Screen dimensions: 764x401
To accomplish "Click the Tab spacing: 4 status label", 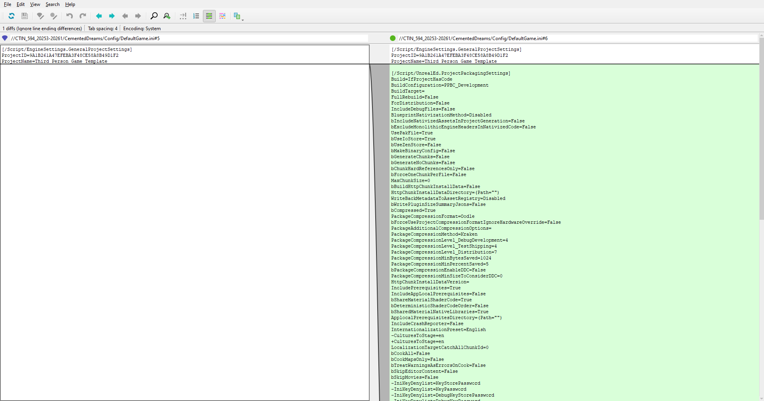I will tap(103, 29).
